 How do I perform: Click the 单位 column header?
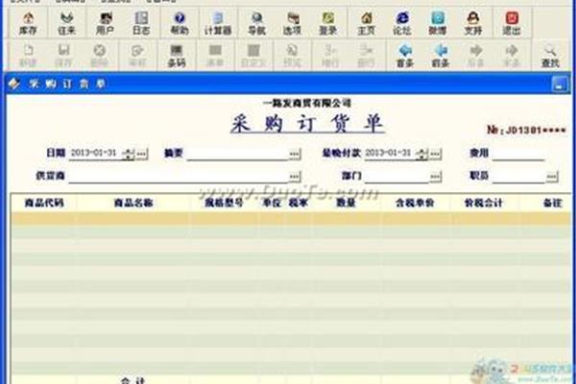click(271, 203)
